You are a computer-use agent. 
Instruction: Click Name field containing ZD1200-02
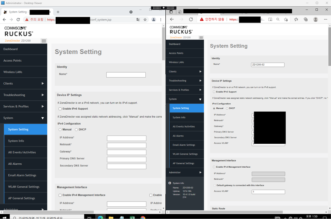(268, 65)
